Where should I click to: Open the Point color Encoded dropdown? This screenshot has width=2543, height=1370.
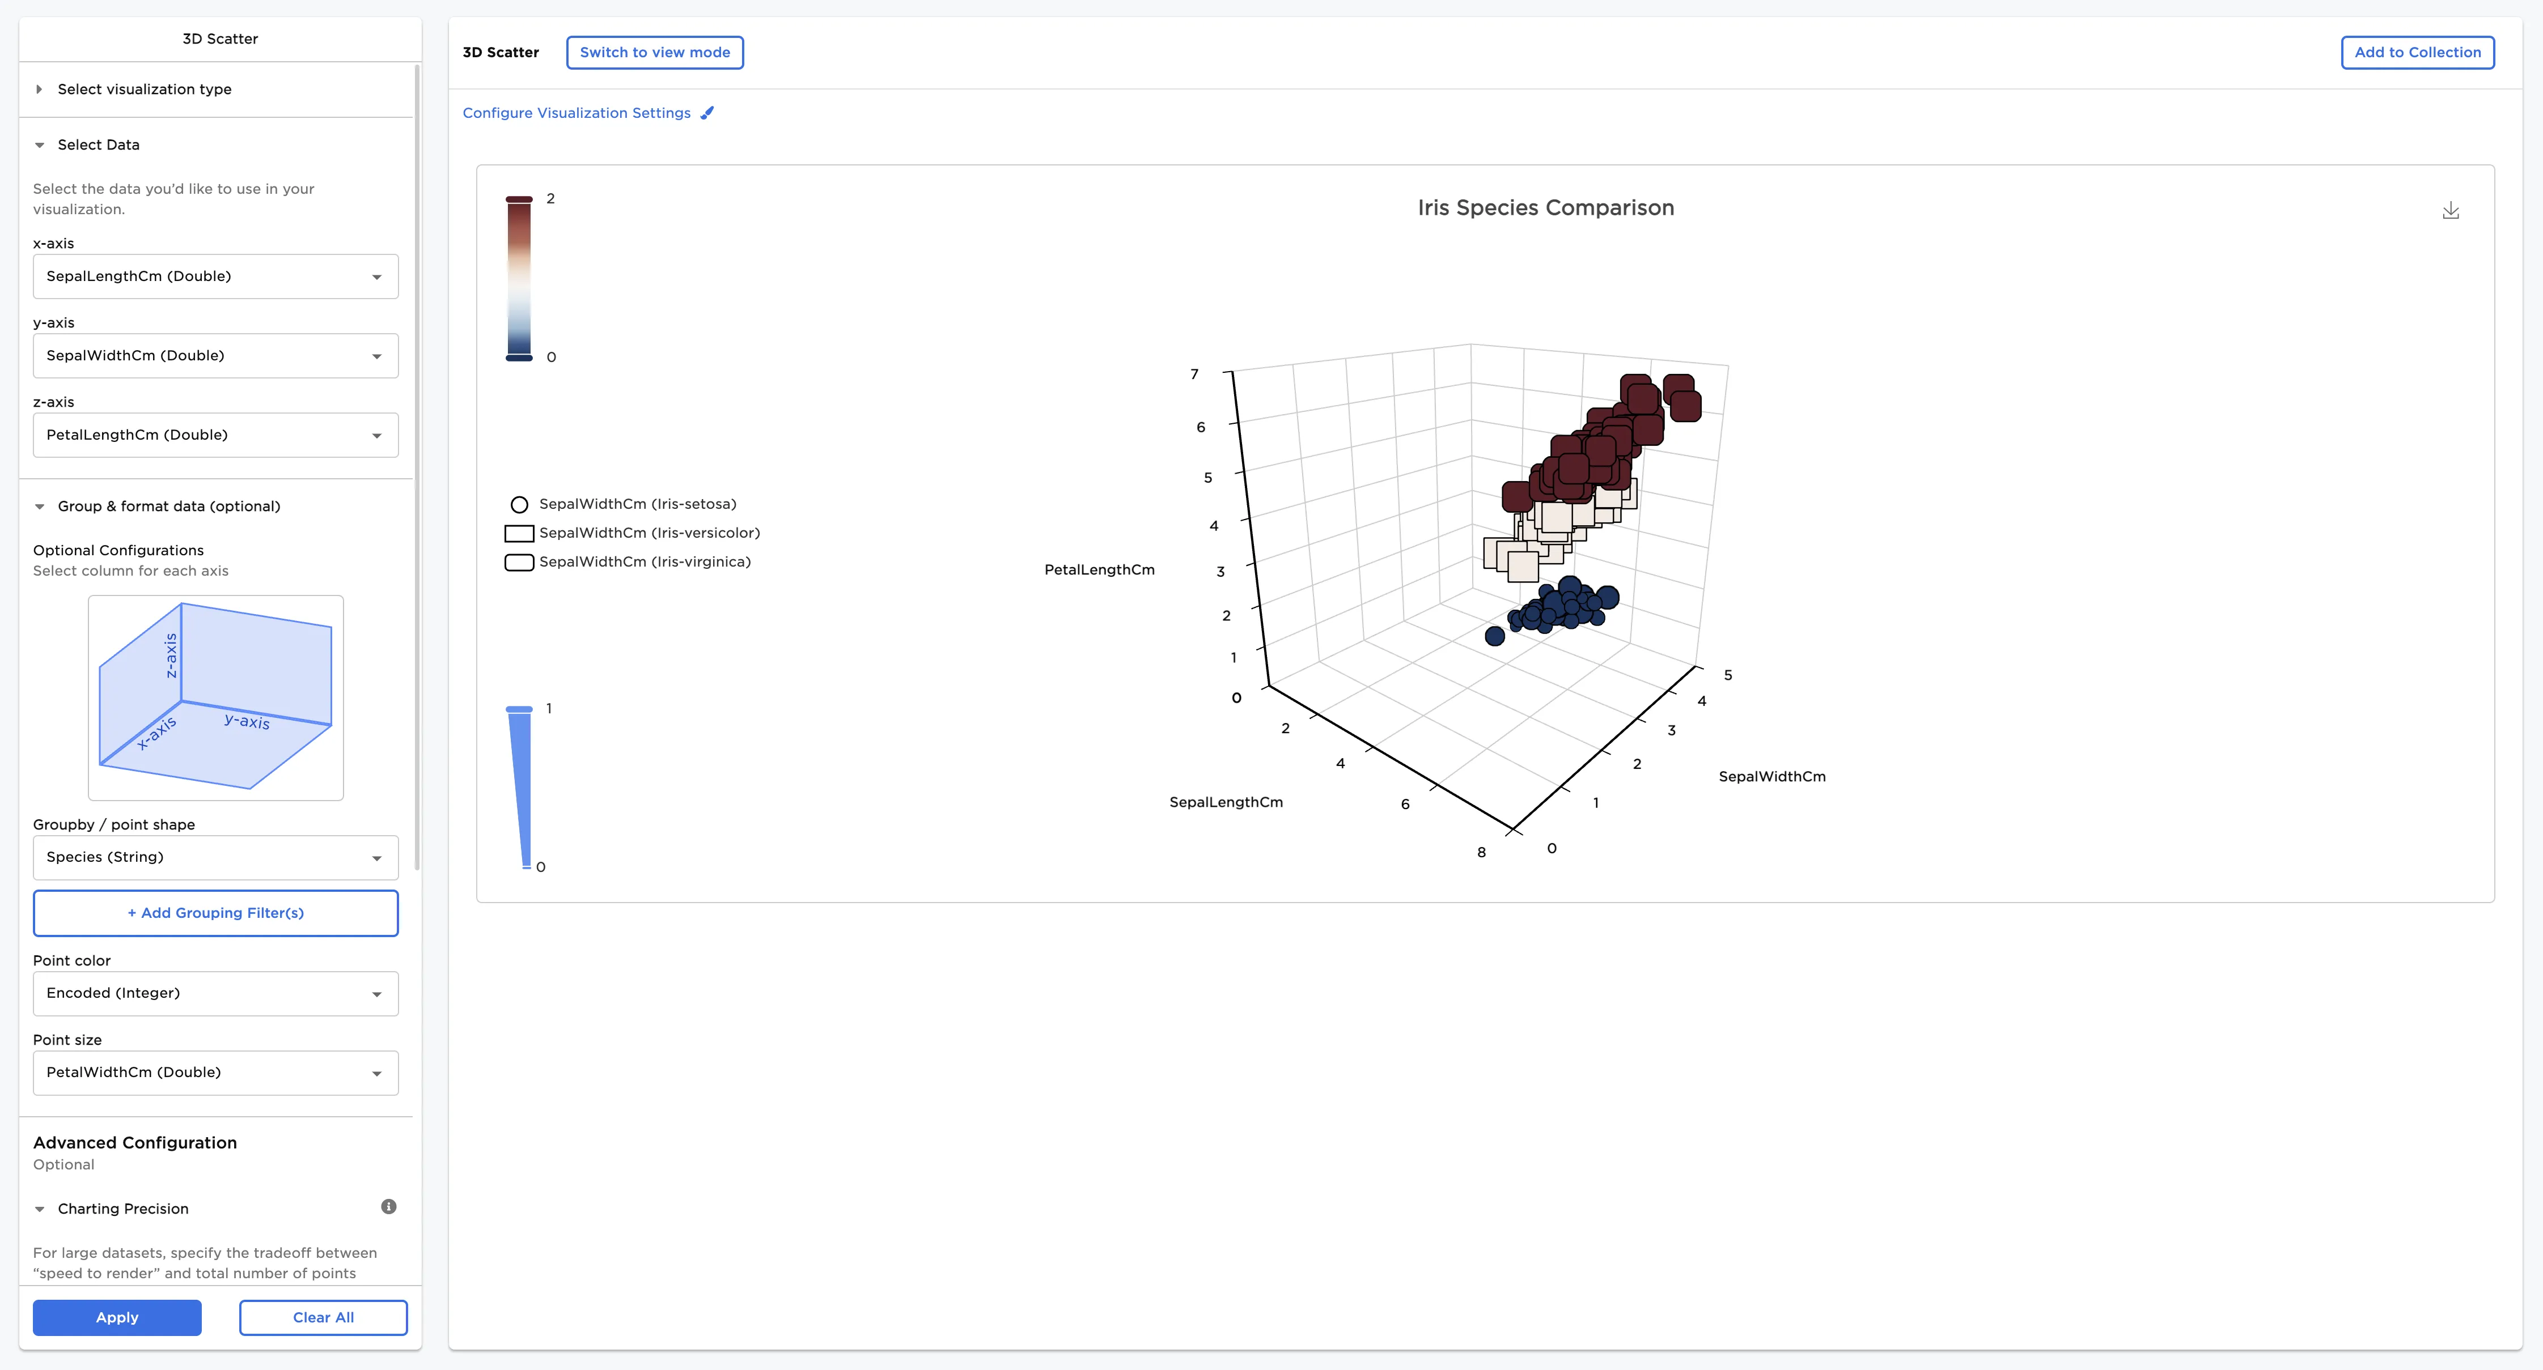click(x=215, y=994)
